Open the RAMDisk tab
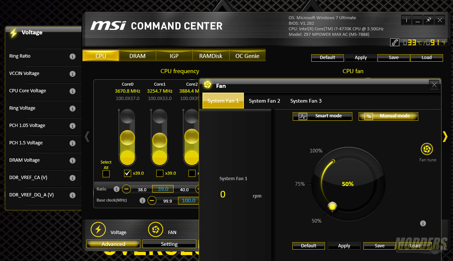 pyautogui.click(x=211, y=56)
